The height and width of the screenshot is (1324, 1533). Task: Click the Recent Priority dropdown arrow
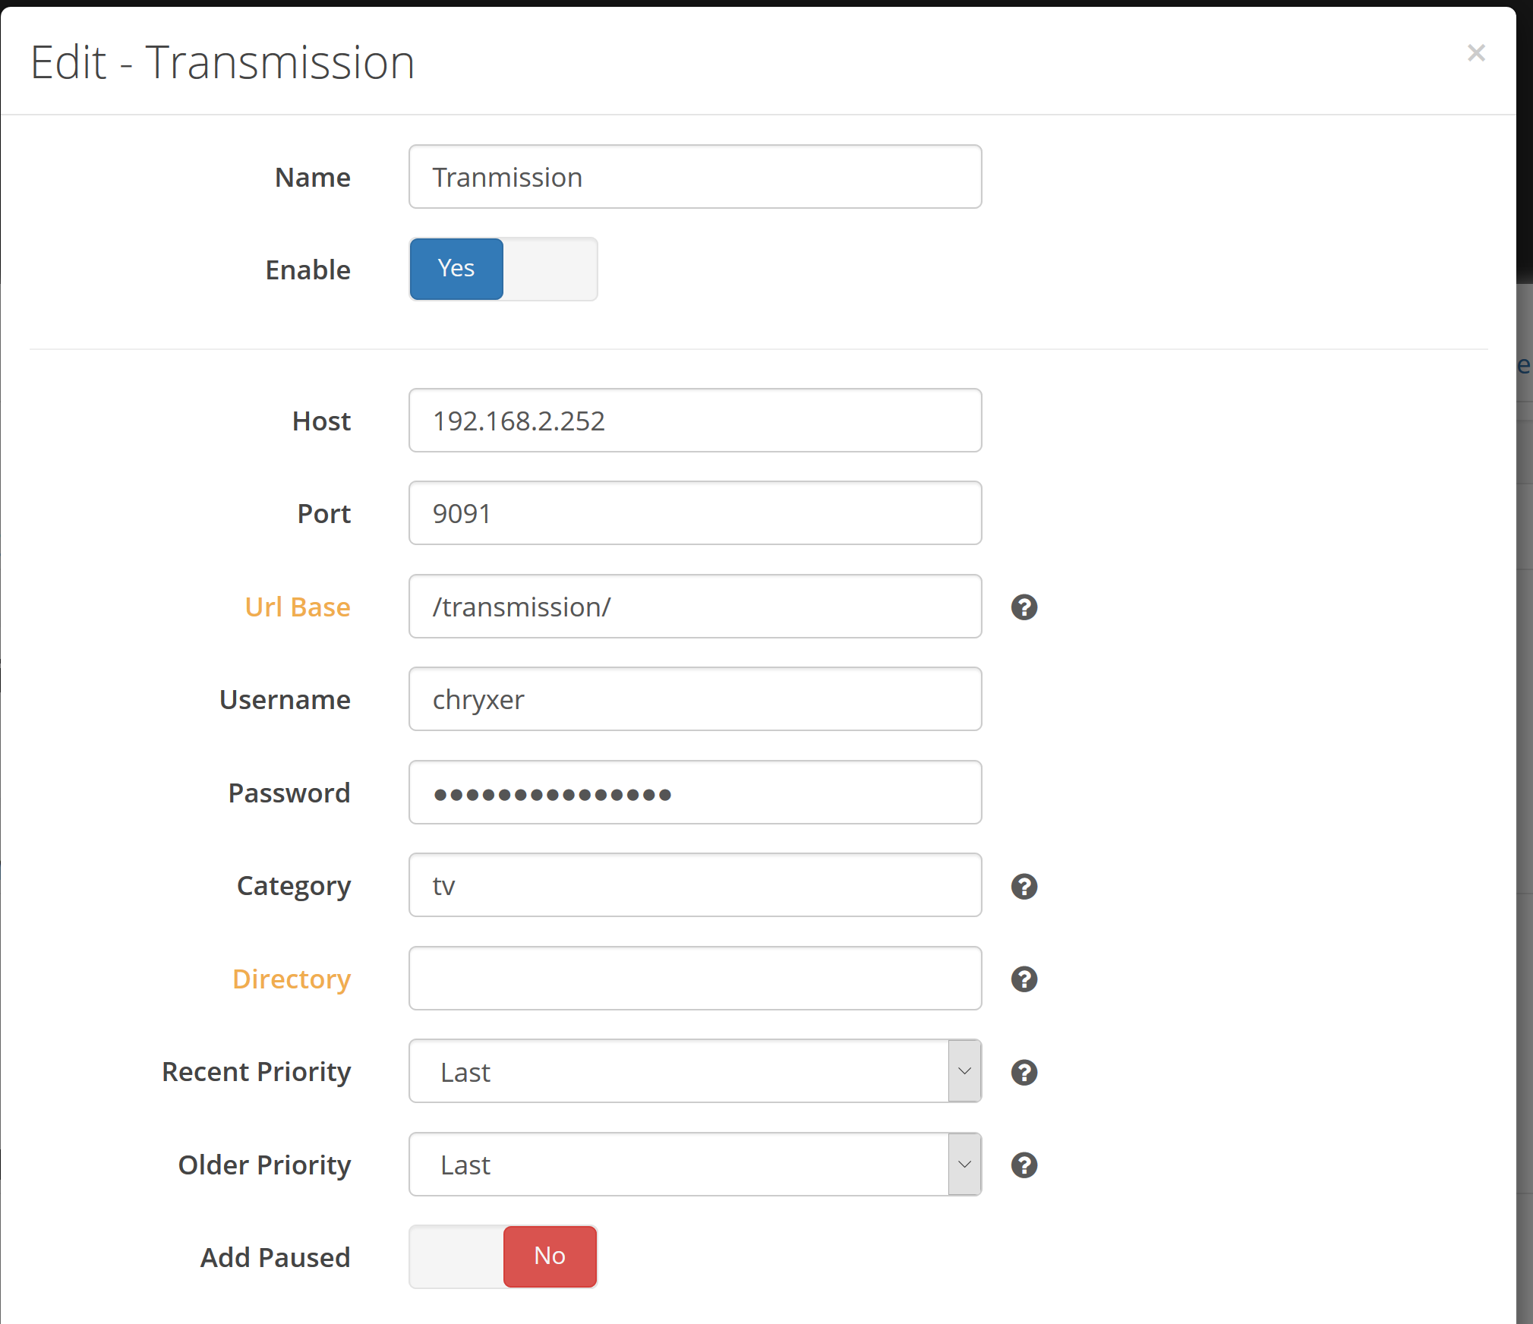964,1071
